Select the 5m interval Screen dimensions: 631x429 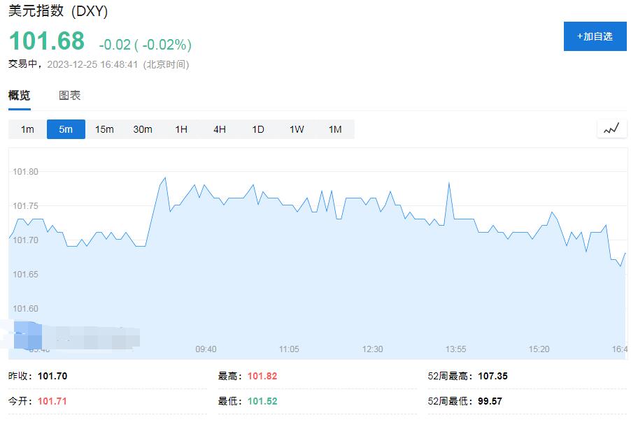pos(66,129)
